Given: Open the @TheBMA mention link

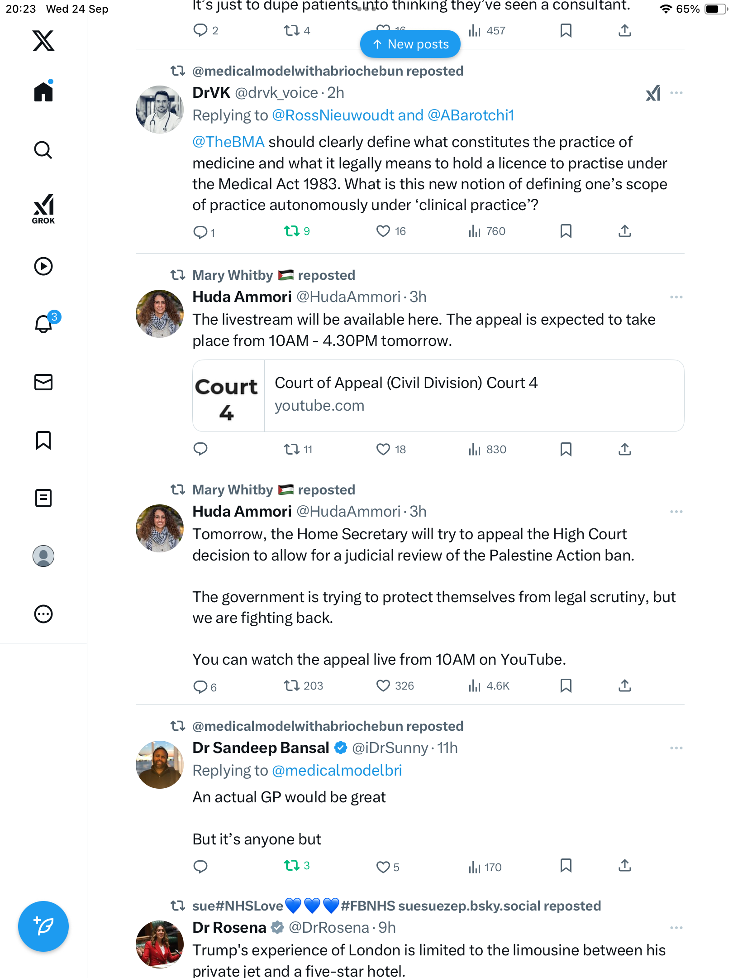Looking at the screenshot, I should click(x=228, y=142).
